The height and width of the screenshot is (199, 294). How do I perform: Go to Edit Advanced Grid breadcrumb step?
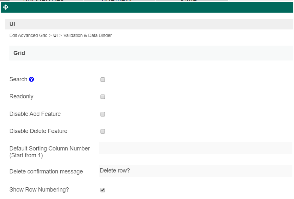click(29, 35)
